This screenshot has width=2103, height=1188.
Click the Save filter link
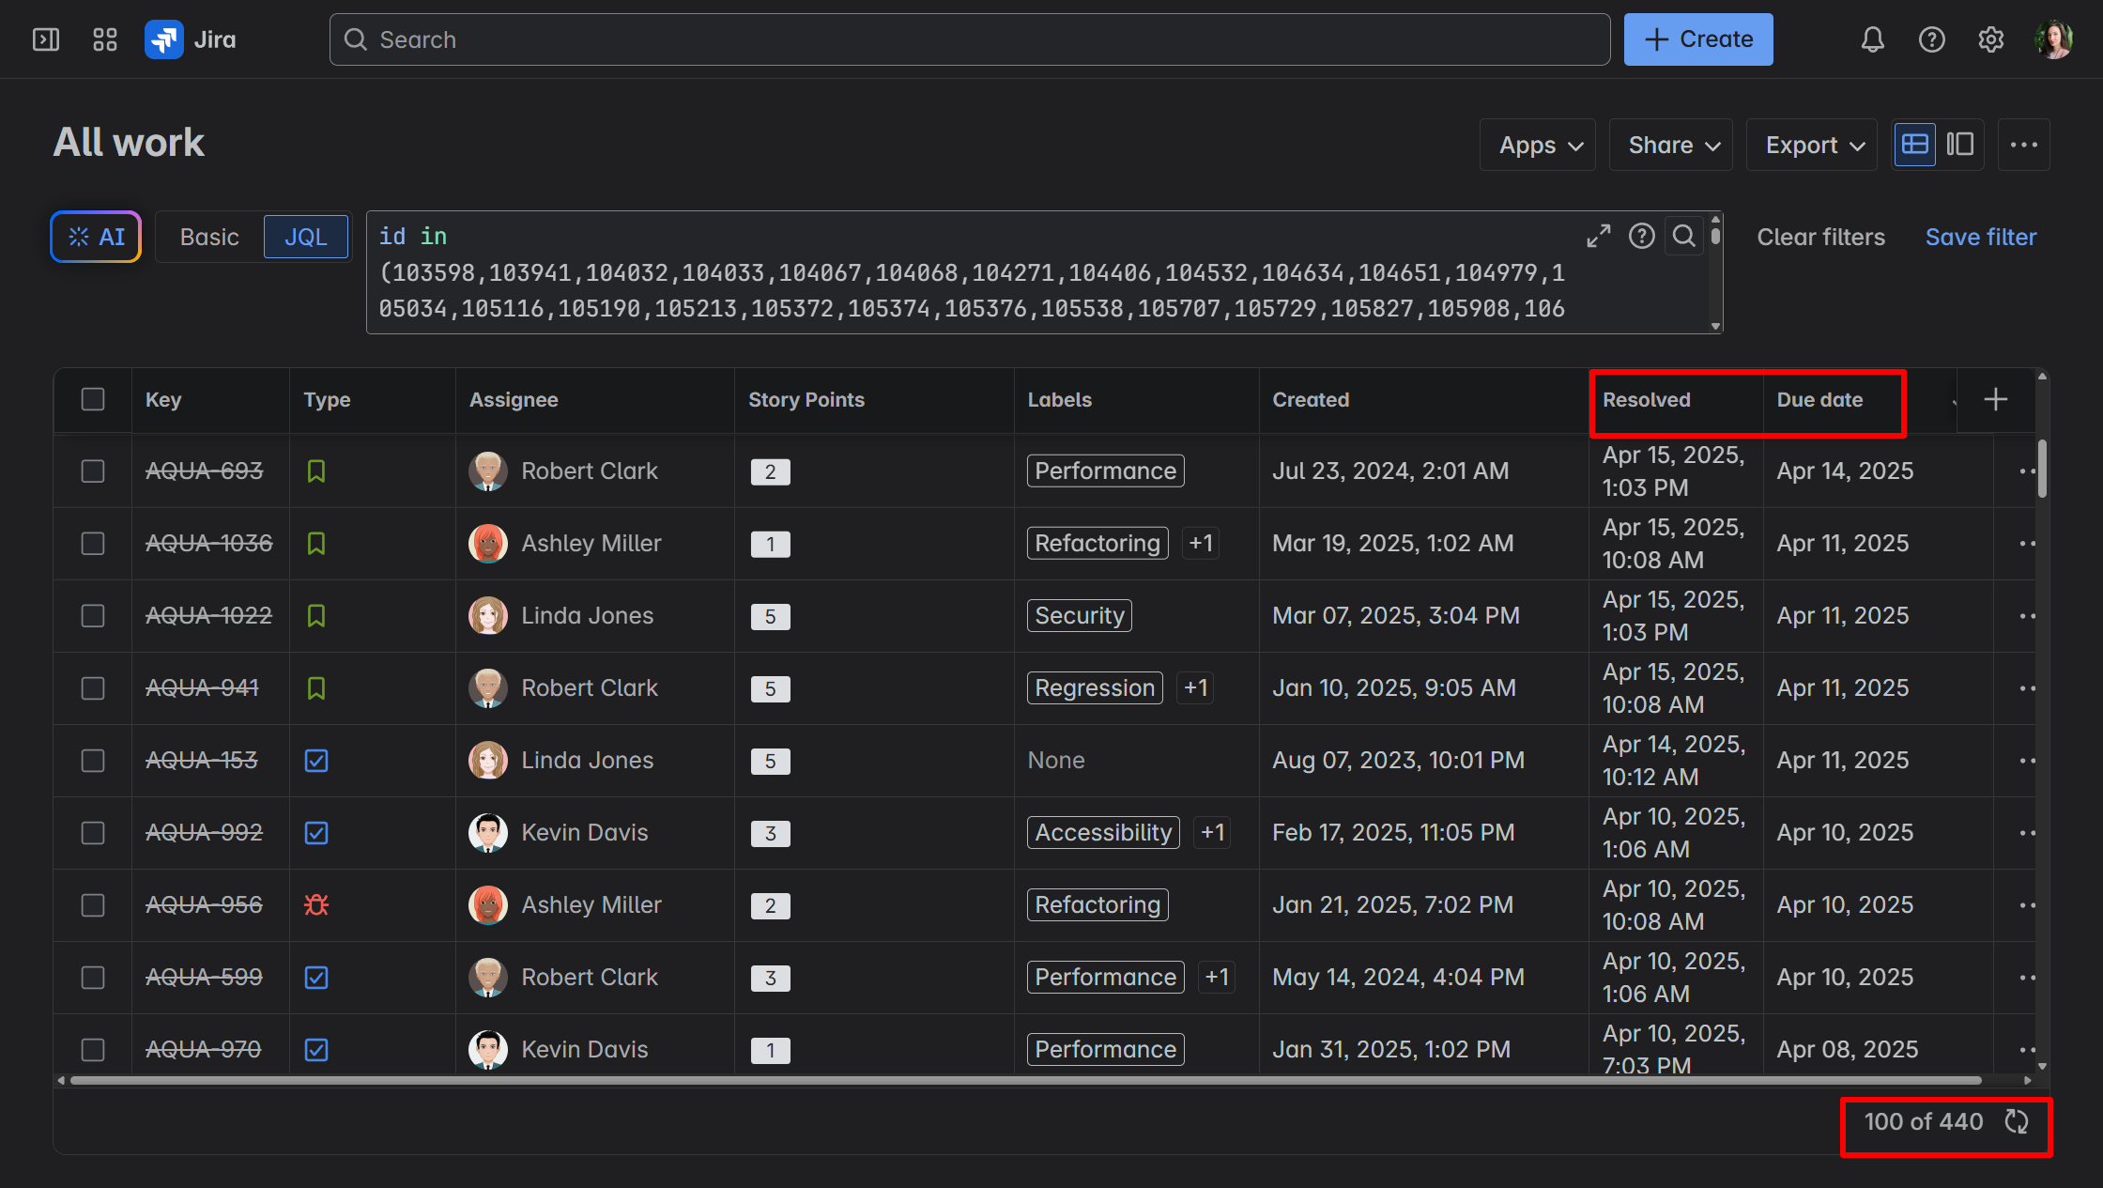[1980, 237]
